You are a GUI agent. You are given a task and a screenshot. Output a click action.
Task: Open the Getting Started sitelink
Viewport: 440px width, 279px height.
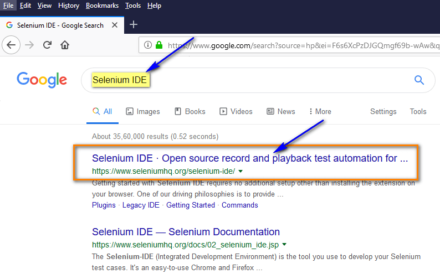click(191, 205)
